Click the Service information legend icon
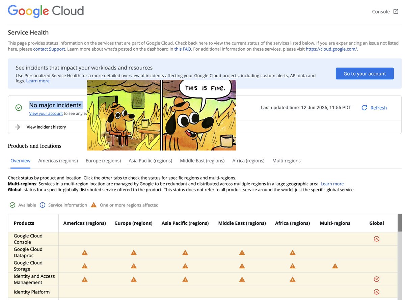Image resolution: width=405 pixels, height=300 pixels. (x=43, y=205)
